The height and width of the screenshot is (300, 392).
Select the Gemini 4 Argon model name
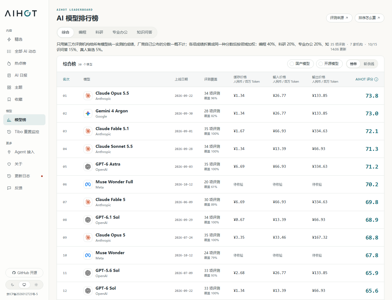pyautogui.click(x=112, y=111)
